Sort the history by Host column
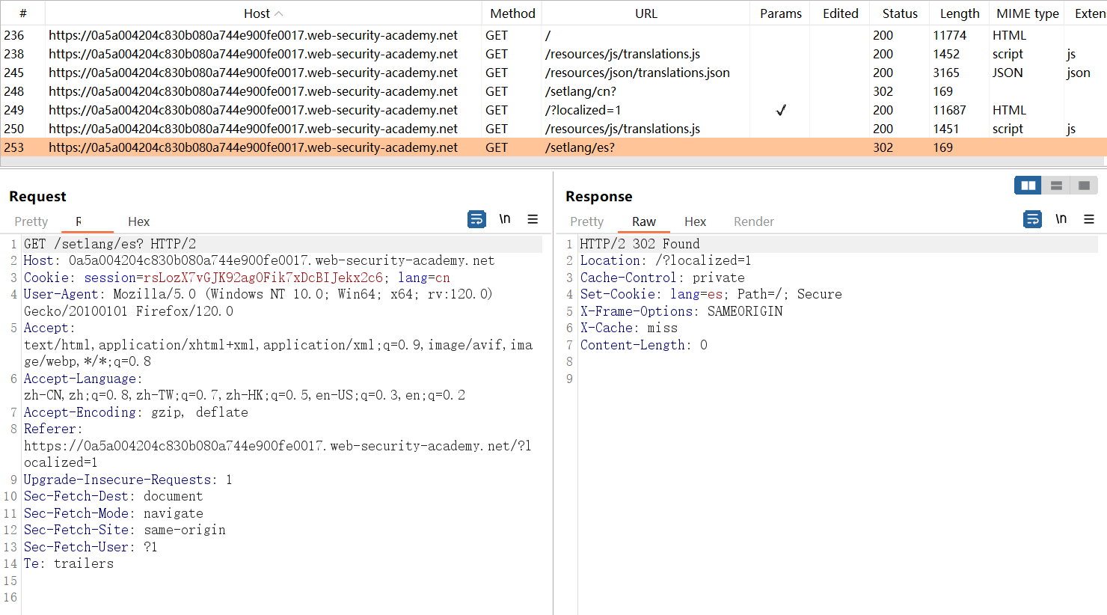 pos(257,13)
